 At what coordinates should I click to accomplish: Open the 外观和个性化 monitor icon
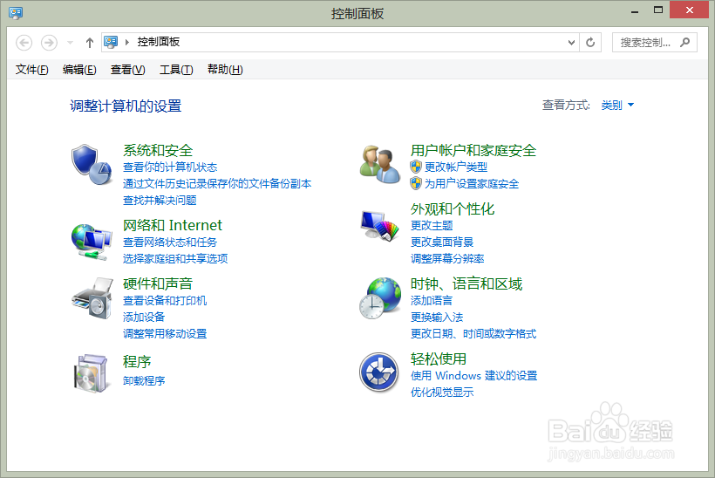(x=379, y=225)
